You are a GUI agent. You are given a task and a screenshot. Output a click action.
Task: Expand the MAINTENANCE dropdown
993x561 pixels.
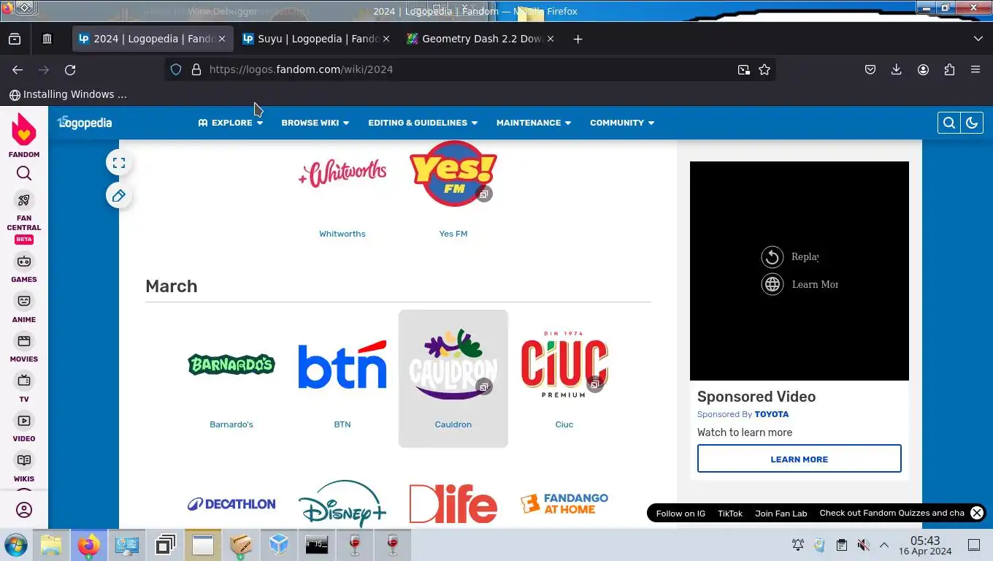534,123
